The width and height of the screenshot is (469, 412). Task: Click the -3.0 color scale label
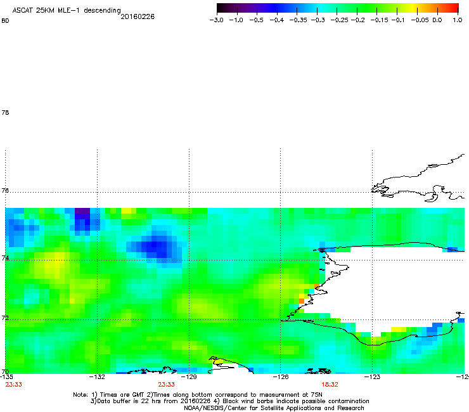click(x=217, y=20)
